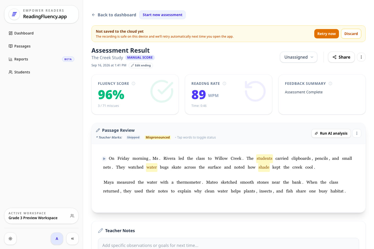Open the Dashboard sidebar item

[x=42, y=33]
